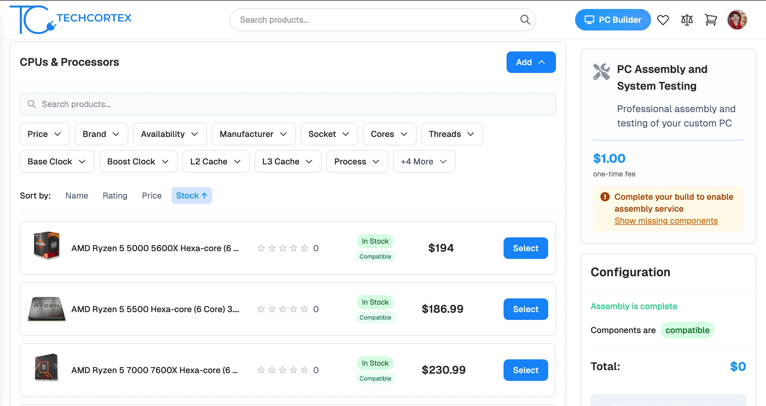Click the star rating of Ryzen 5 7600X
Viewport: 766px width, 406px height.
282,370
